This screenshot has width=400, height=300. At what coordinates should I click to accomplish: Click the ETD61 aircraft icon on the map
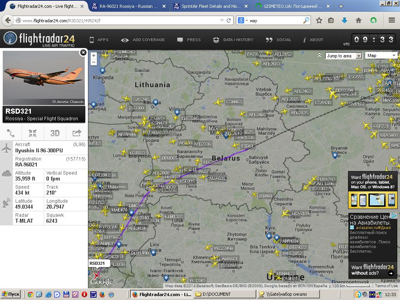235,145
